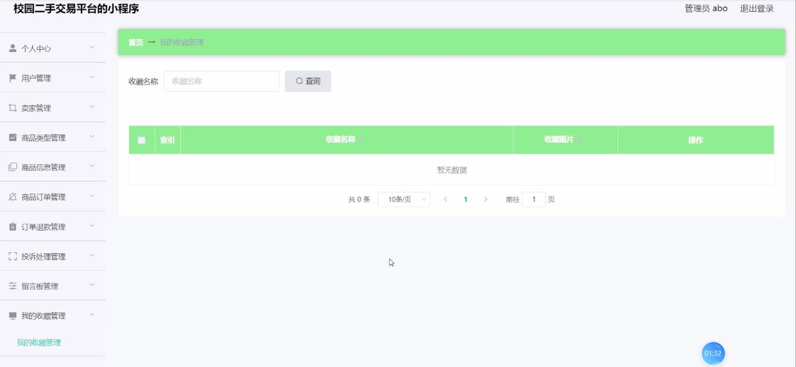Click the clipboard icon beside 订单退款管理

[x=13, y=227]
